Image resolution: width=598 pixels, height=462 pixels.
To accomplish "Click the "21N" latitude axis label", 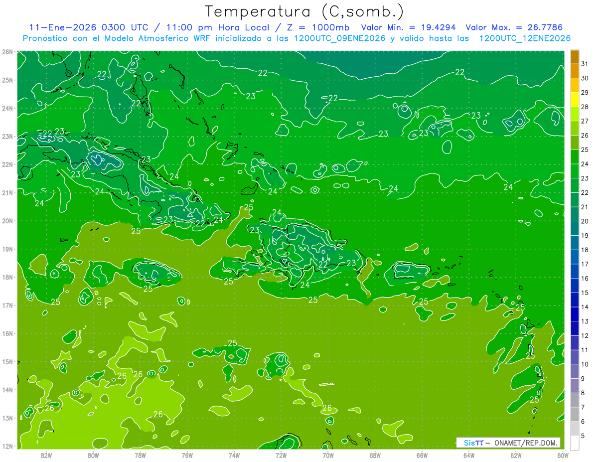I will [7, 193].
